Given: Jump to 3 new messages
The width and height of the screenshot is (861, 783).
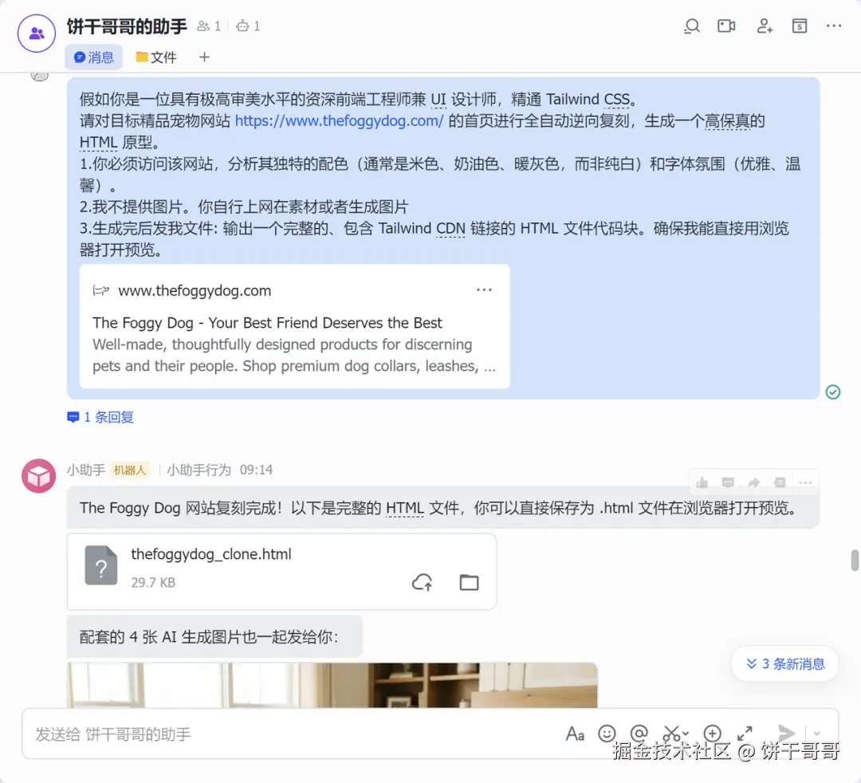Looking at the screenshot, I should (x=785, y=664).
